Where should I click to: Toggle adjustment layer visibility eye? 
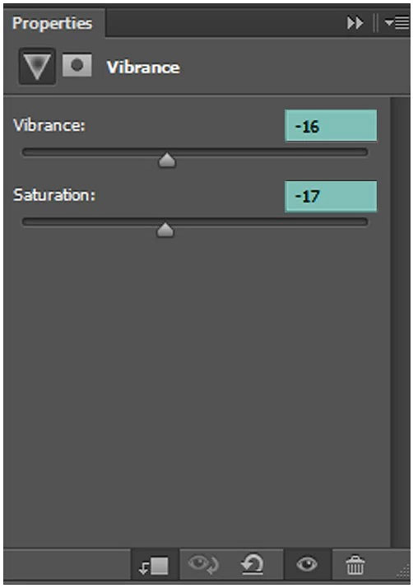(x=307, y=564)
